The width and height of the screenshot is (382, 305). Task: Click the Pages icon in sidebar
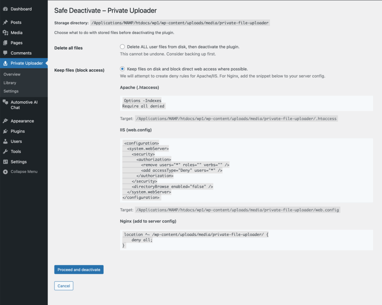pos(5,43)
